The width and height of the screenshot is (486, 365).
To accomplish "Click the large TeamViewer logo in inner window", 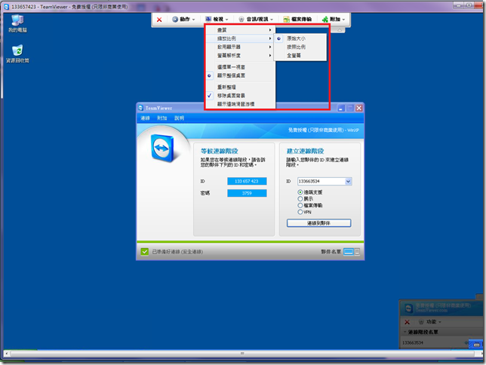I will click(163, 148).
